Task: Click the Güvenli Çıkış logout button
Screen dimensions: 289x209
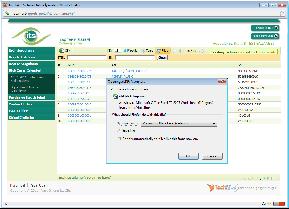Action: point(265,28)
